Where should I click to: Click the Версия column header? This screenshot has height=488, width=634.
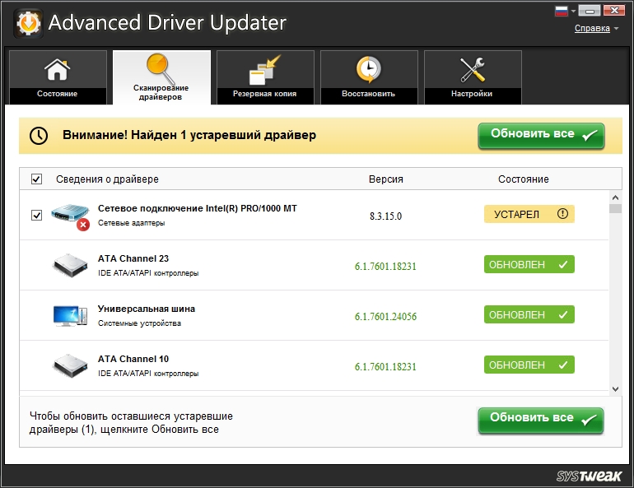click(385, 179)
